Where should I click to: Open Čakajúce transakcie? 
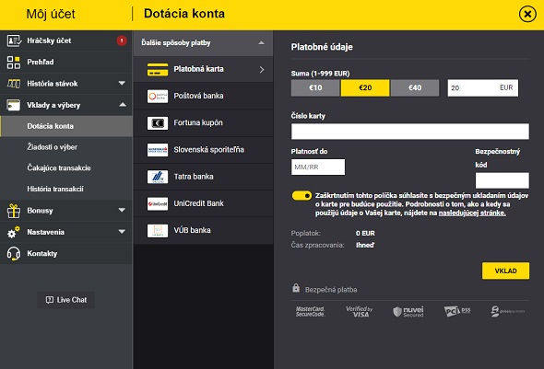[x=66, y=167]
